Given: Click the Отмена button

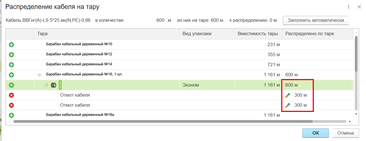Looking at the screenshot, I should coord(345,133).
